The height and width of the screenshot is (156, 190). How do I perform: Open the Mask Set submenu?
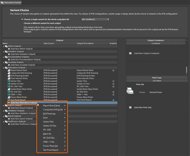[x=52, y=134]
